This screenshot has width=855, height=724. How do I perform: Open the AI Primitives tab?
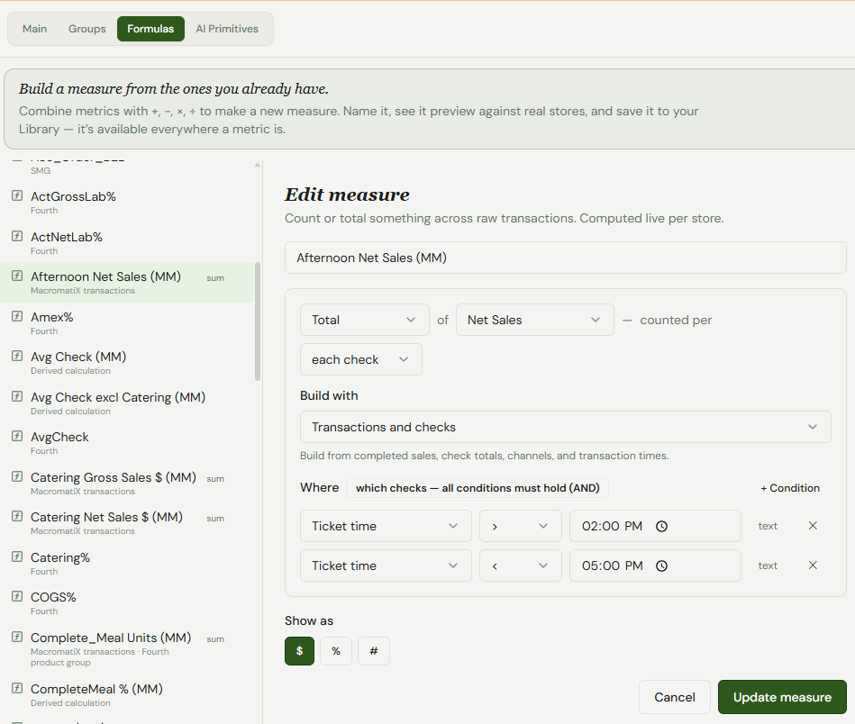(x=227, y=29)
